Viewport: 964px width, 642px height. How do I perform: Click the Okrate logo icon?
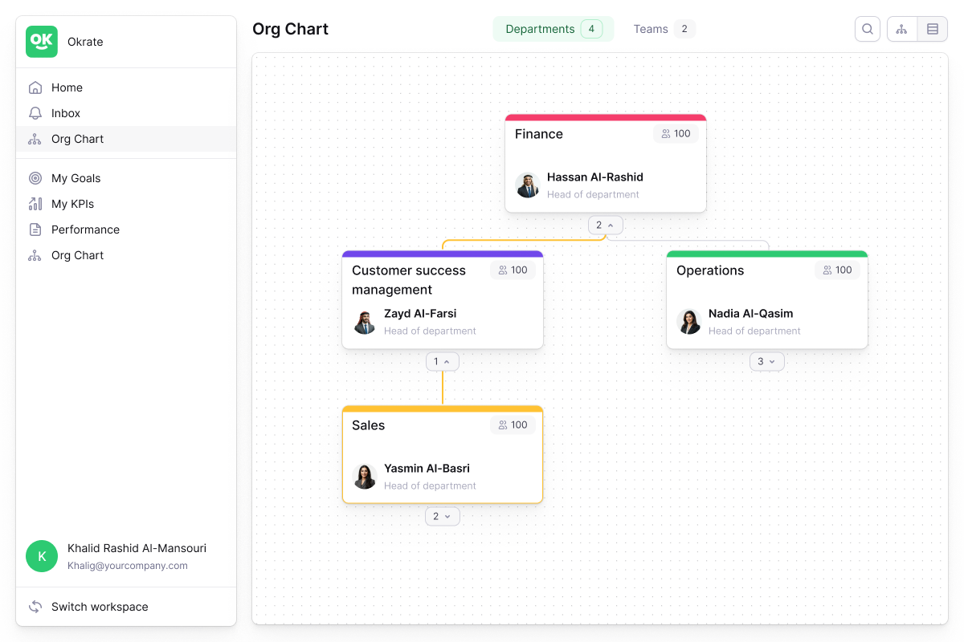(42, 42)
